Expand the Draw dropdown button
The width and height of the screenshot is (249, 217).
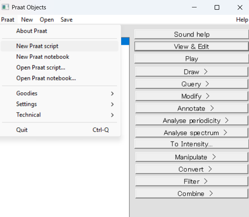click(x=192, y=72)
